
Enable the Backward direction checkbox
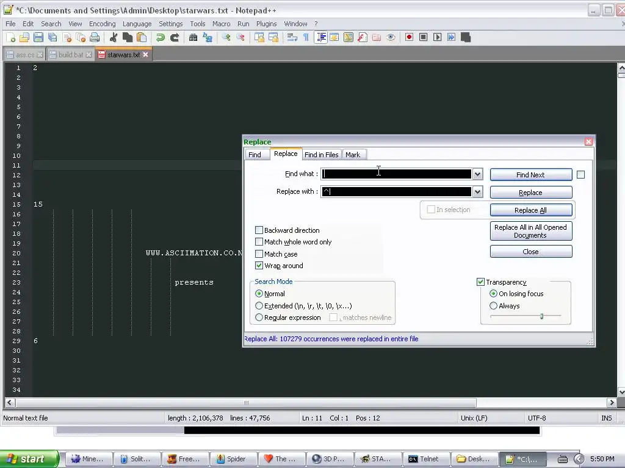coord(259,230)
